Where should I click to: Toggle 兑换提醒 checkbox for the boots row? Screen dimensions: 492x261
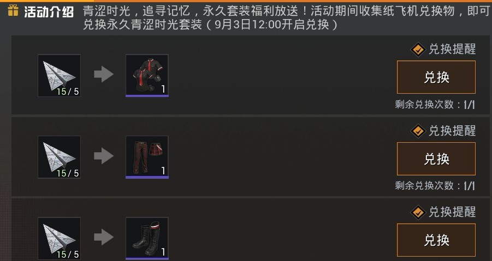(418, 212)
